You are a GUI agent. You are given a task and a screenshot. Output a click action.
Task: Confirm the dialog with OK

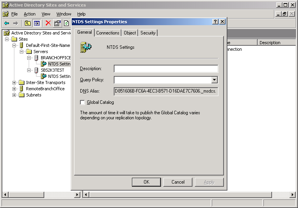pos(146,182)
